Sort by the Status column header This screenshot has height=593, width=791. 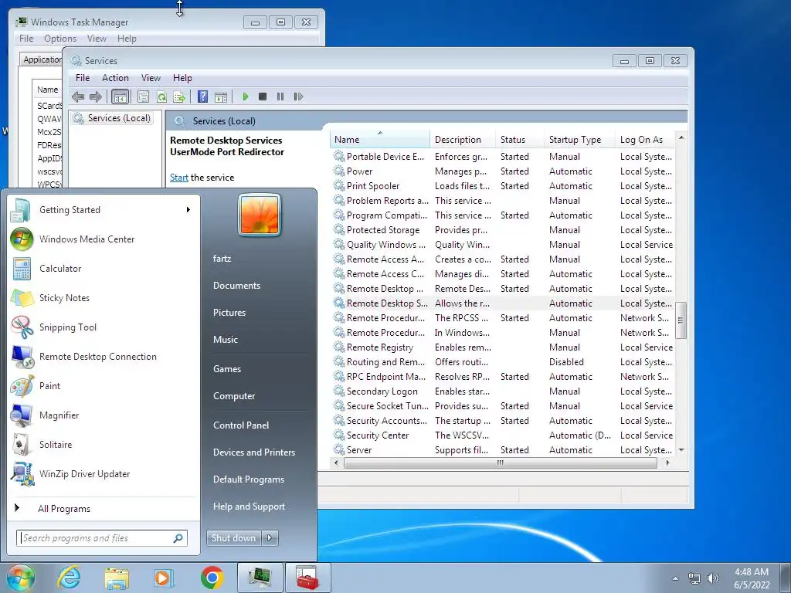[x=519, y=140]
